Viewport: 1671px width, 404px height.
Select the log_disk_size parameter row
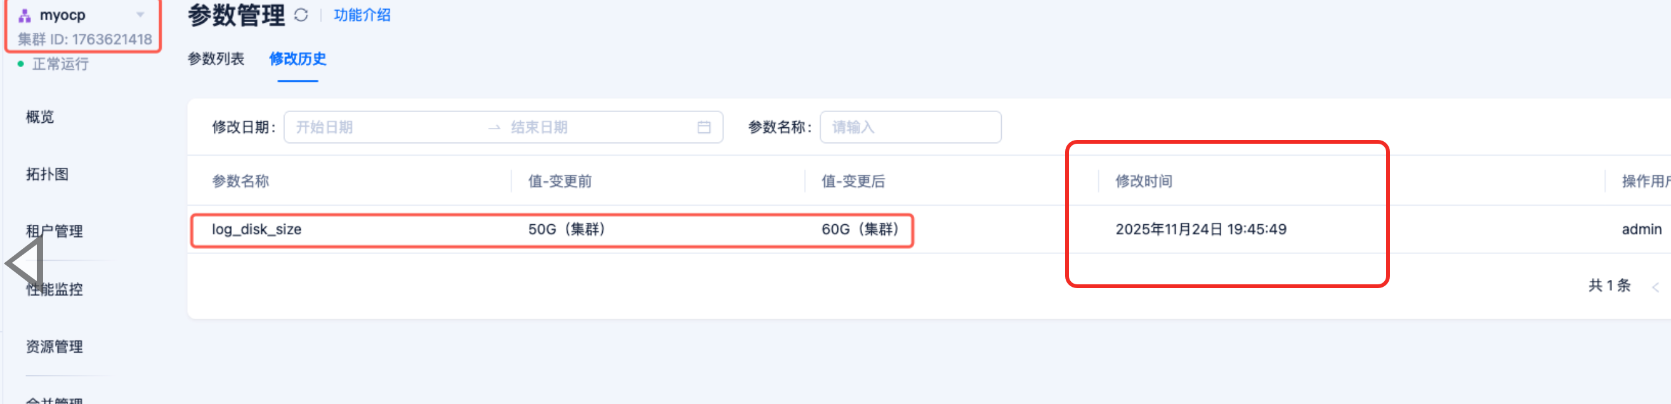pos(257,230)
